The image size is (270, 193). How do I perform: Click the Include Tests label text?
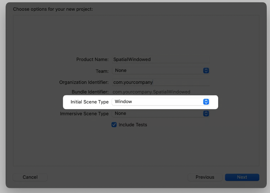click(x=133, y=125)
